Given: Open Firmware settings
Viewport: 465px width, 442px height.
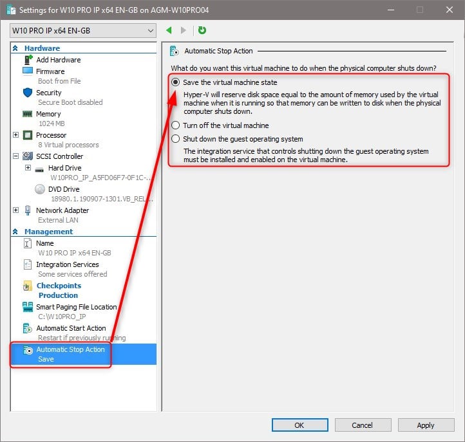Looking at the screenshot, I should pos(50,71).
